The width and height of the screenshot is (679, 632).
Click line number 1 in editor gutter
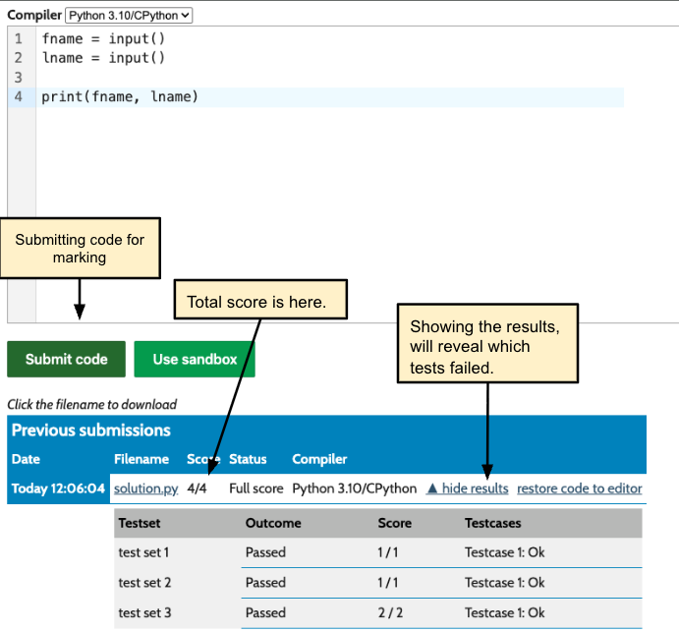tap(19, 38)
